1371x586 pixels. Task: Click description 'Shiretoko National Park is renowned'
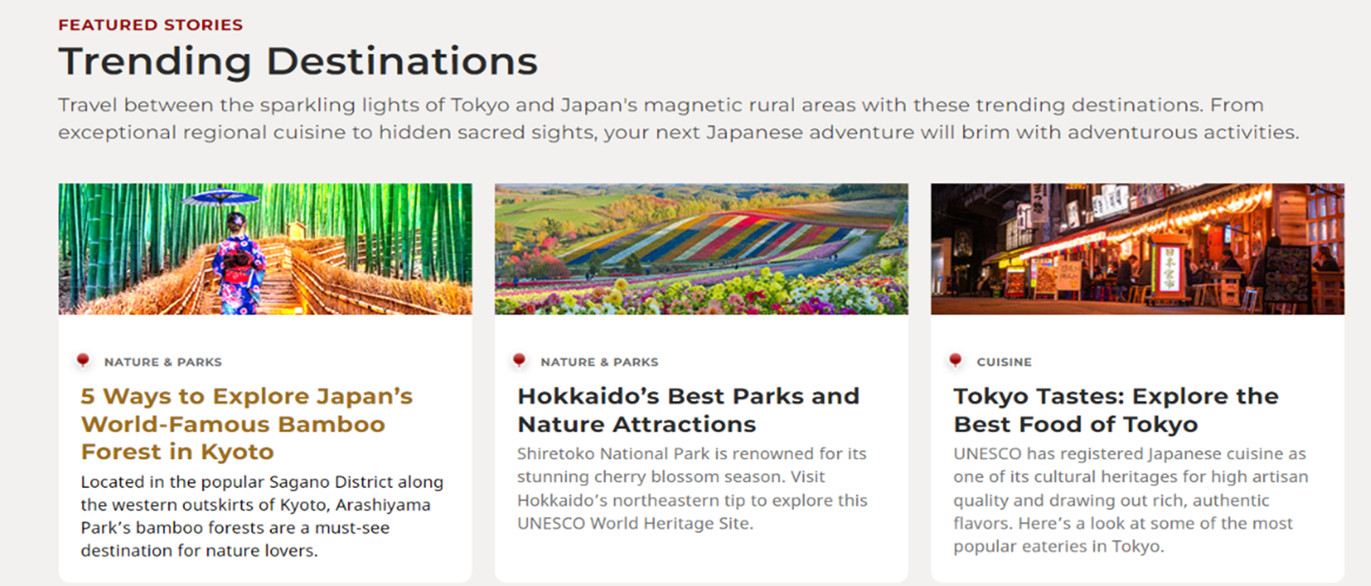pyautogui.click(x=692, y=488)
